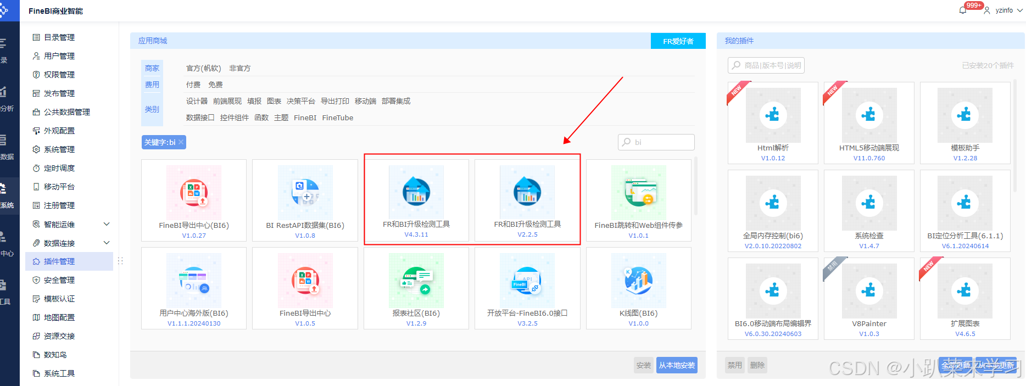The width and height of the screenshot is (1026, 386).
Task: Filter plugins by 免费
Action: click(215, 85)
